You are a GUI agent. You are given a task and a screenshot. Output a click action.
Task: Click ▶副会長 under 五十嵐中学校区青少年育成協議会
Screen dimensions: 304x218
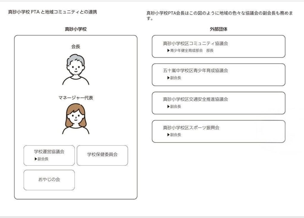click(174, 78)
